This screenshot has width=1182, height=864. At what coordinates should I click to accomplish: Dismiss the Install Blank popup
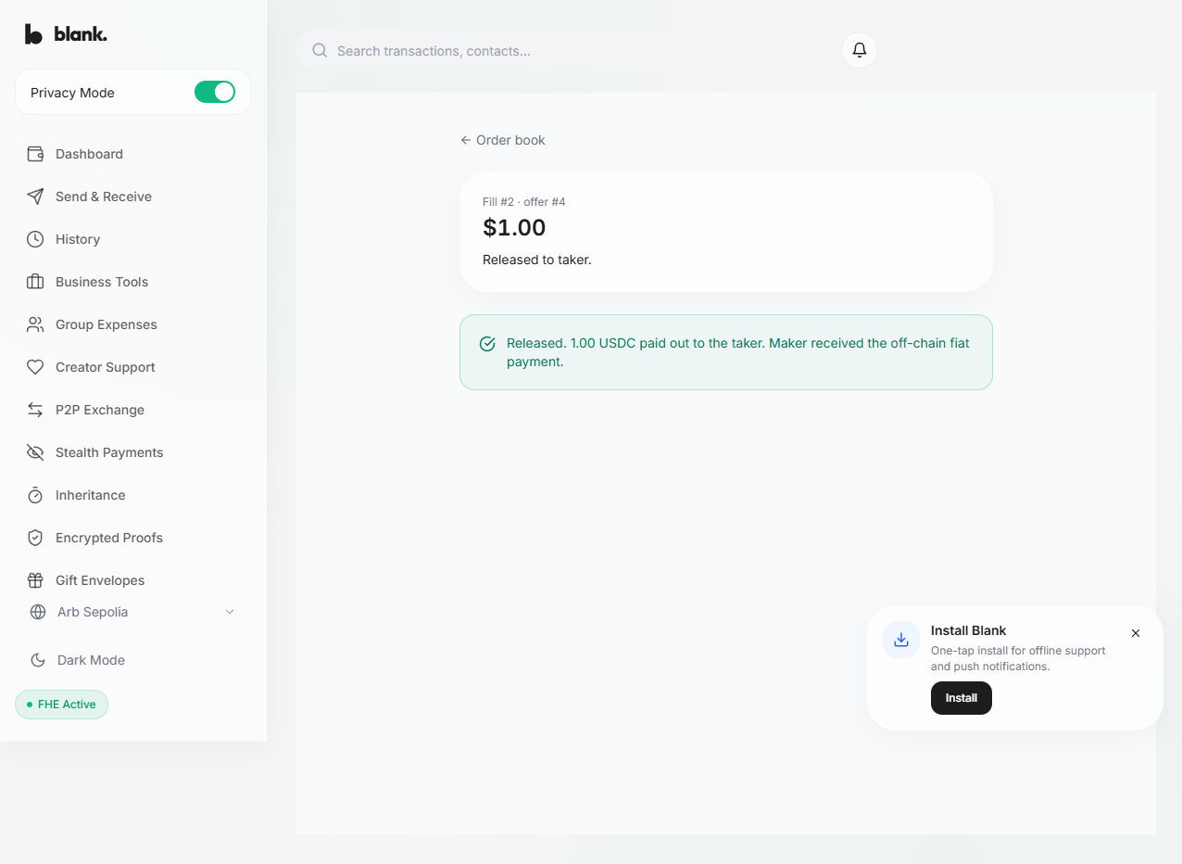(1136, 633)
